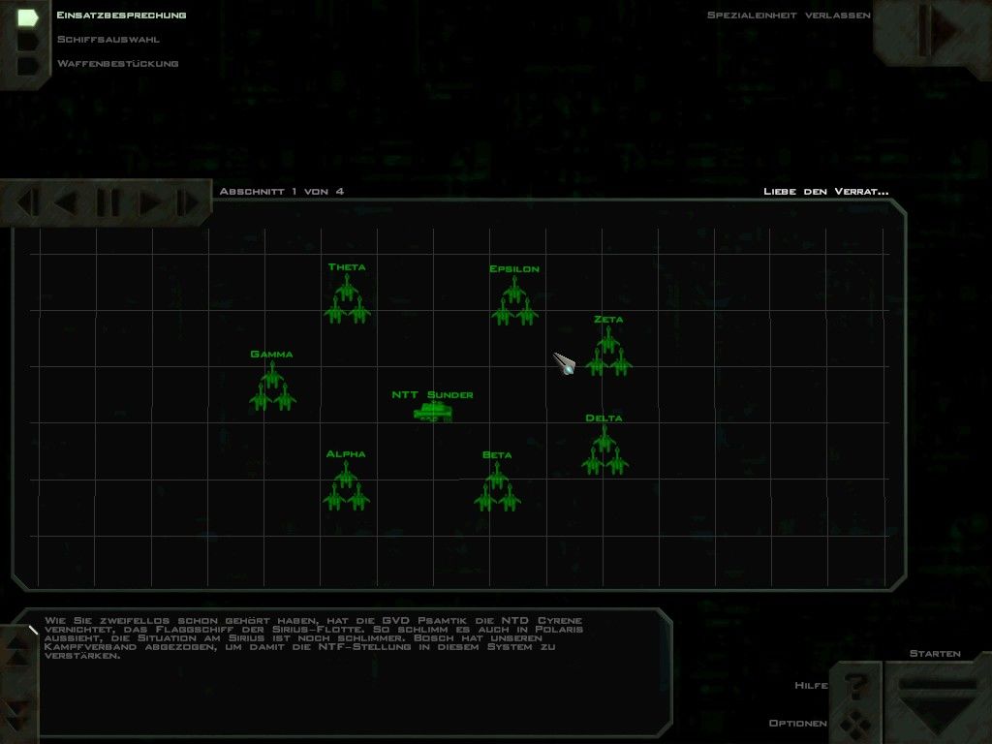Screen dimensions: 992x744
Task: Open Hilfe
Action: pyautogui.click(x=811, y=685)
